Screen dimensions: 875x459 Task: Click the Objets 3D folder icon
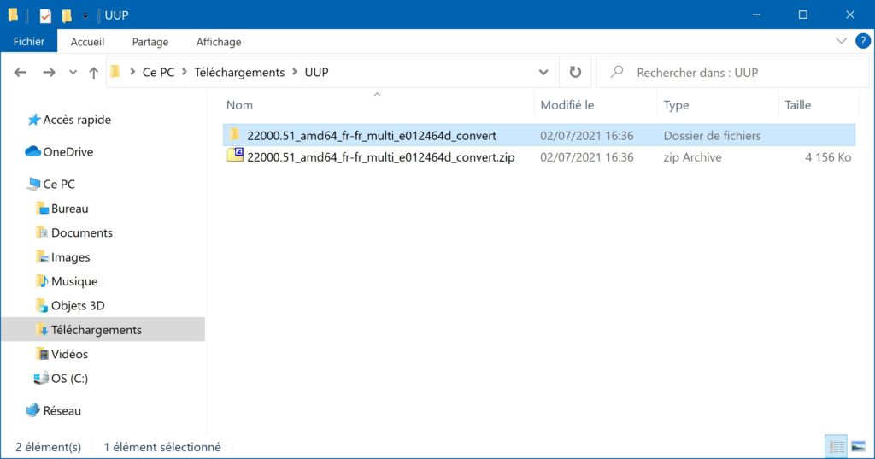point(43,305)
